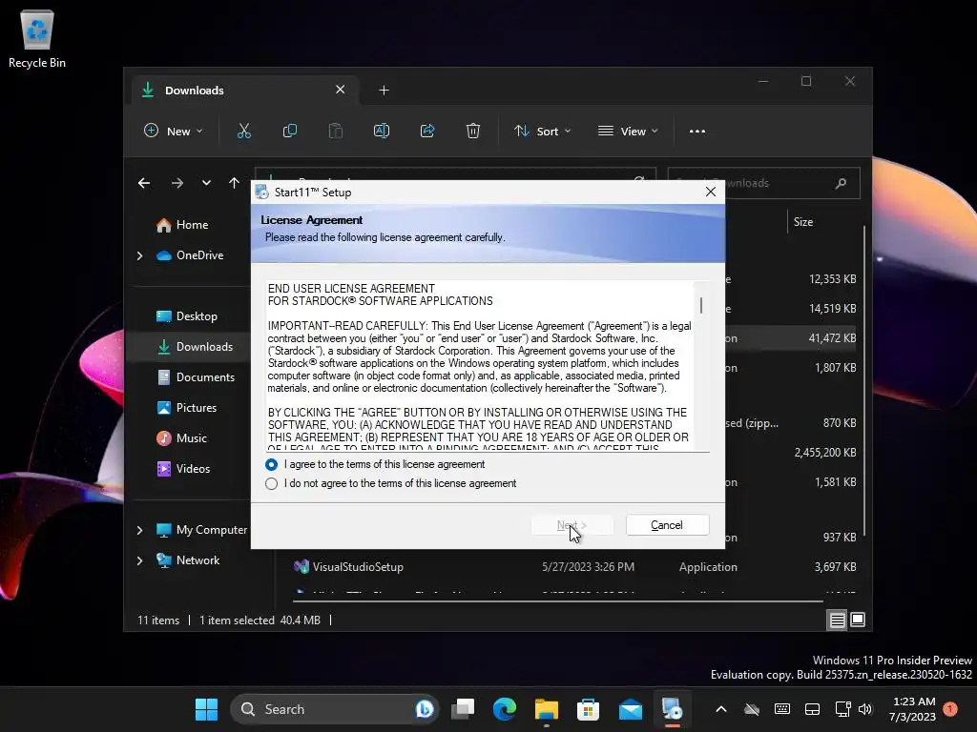Open Documents in navigation pane
977x732 pixels.
pyautogui.click(x=204, y=377)
